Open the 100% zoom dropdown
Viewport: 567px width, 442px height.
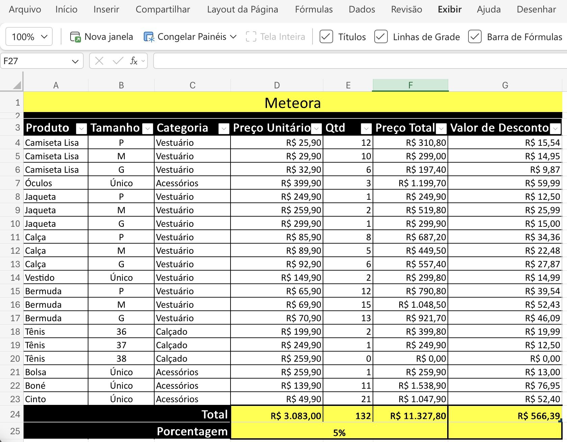pyautogui.click(x=29, y=36)
